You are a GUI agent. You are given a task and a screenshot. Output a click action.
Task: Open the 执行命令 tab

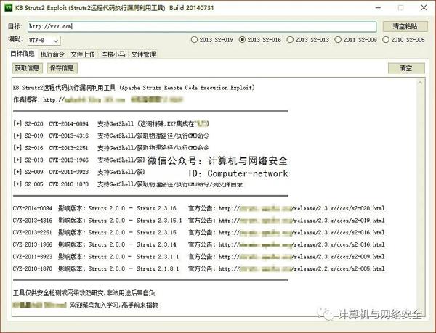[52, 54]
